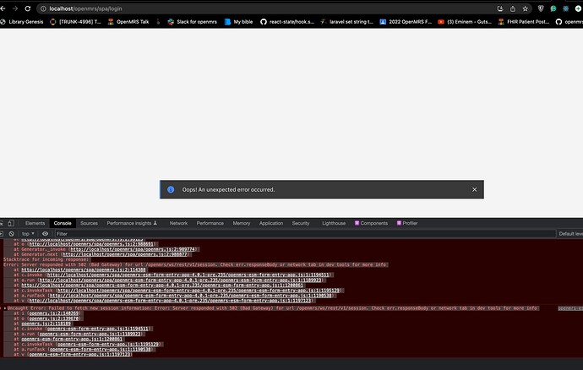Click the Generator.next stack trace link

pyautogui.click(x=125, y=254)
